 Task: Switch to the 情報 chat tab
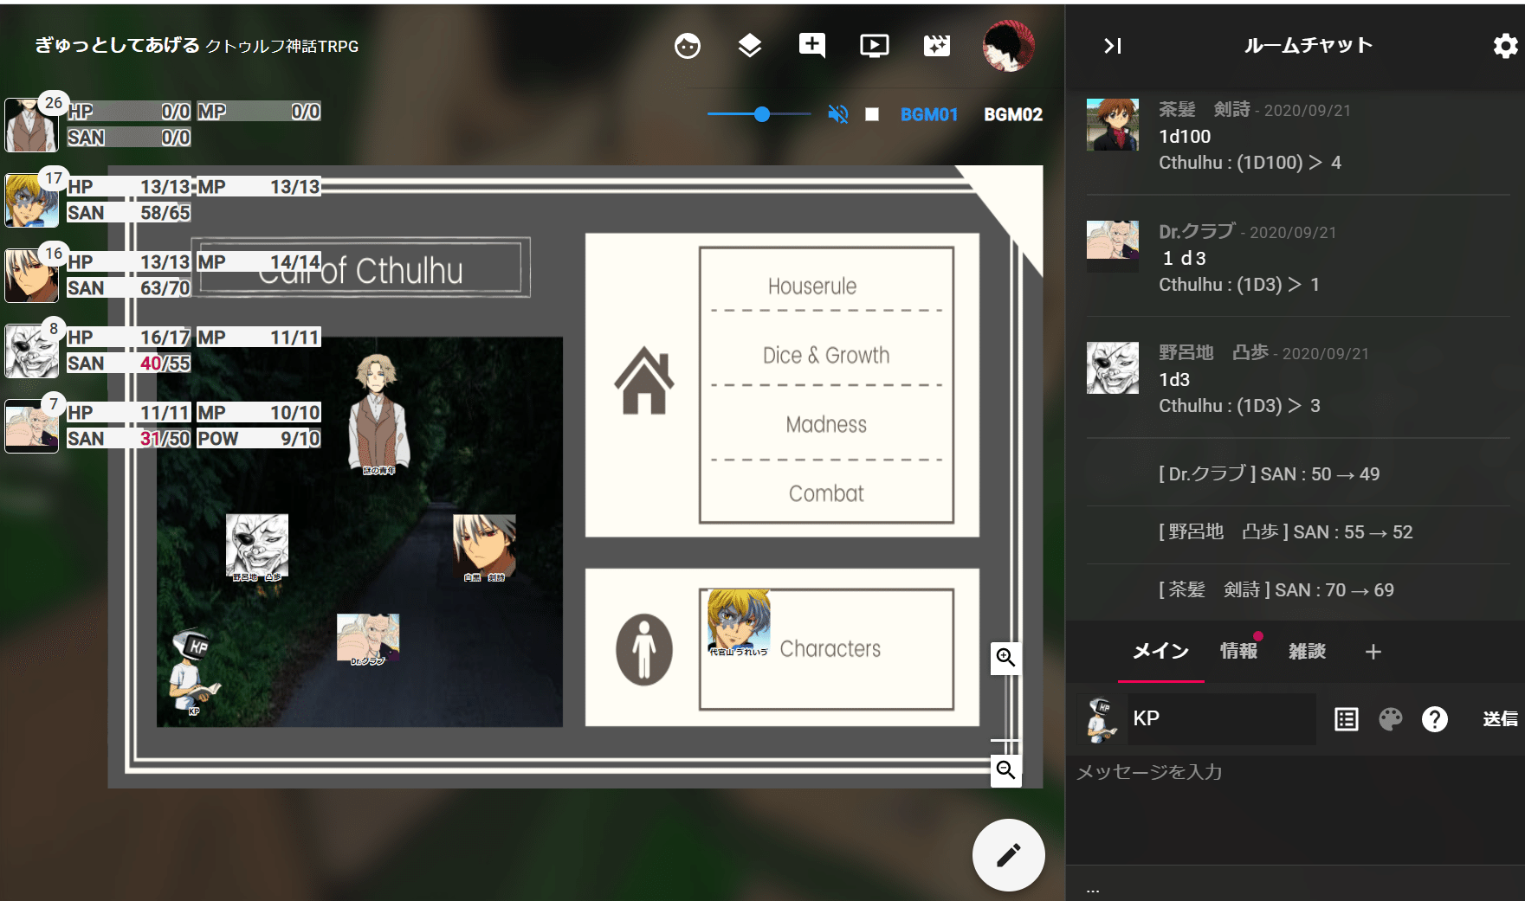tap(1238, 651)
